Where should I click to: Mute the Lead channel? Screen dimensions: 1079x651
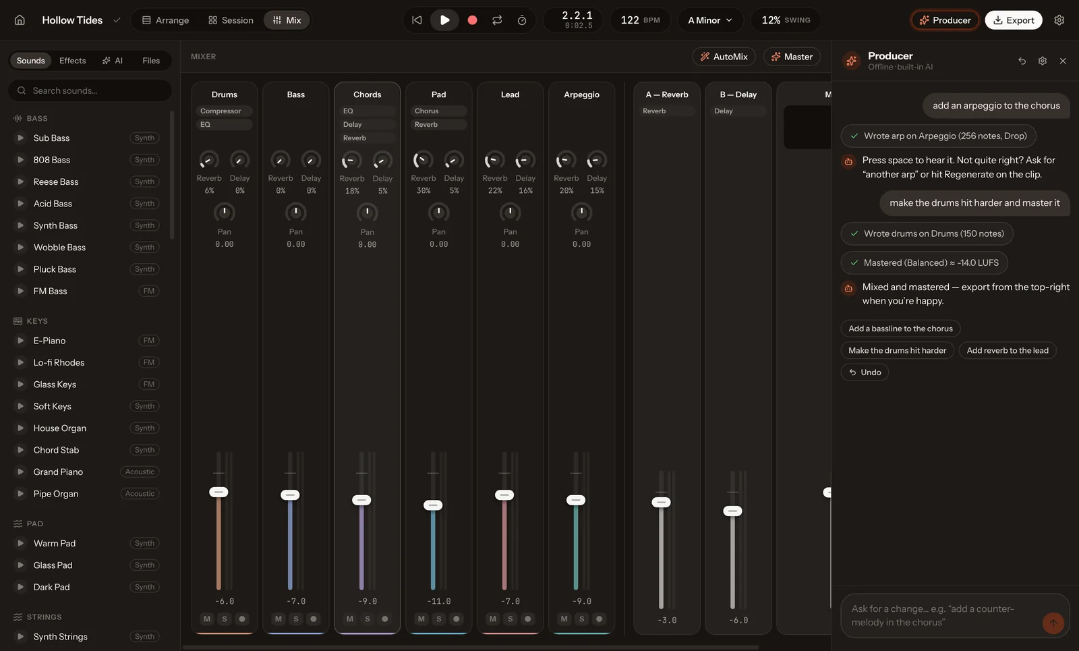(x=493, y=619)
